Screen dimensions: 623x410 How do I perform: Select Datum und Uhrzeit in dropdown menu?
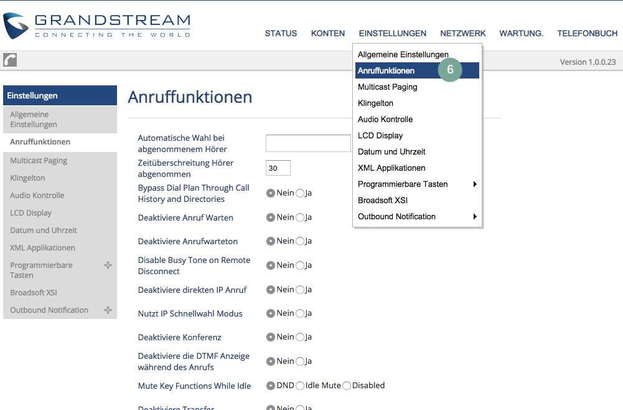pos(417,151)
